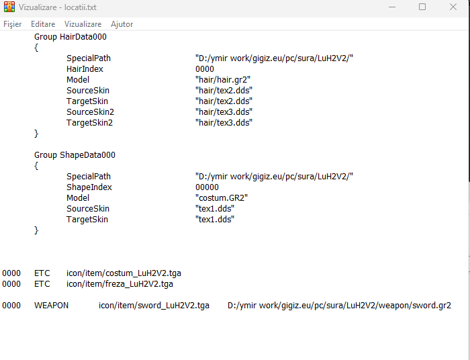Open the Vizualizare menu
This screenshot has width=470, height=360.
[83, 24]
